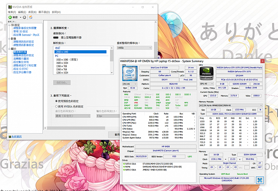Viewport: 278px width, 191px height.
Task: Click the NVIDIA Control Panel title bar logo
Action: [x=10, y=7]
